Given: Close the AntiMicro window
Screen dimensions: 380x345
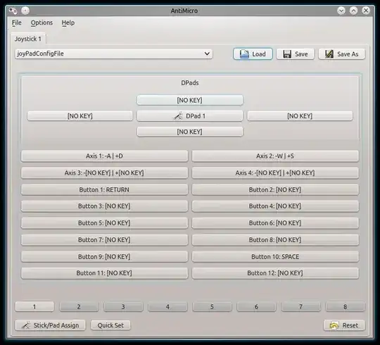Looking at the screenshot, I should [x=366, y=11].
